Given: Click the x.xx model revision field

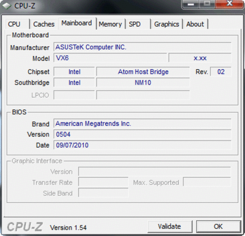Looking at the screenshot, I should (x=200, y=58).
